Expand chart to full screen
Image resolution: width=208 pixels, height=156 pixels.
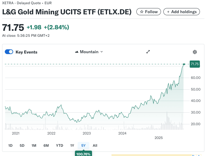(x=148, y=52)
